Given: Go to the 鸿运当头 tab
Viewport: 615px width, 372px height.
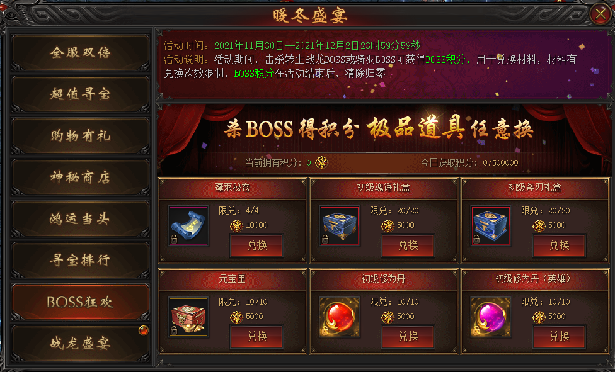Looking at the screenshot, I should coord(81,219).
